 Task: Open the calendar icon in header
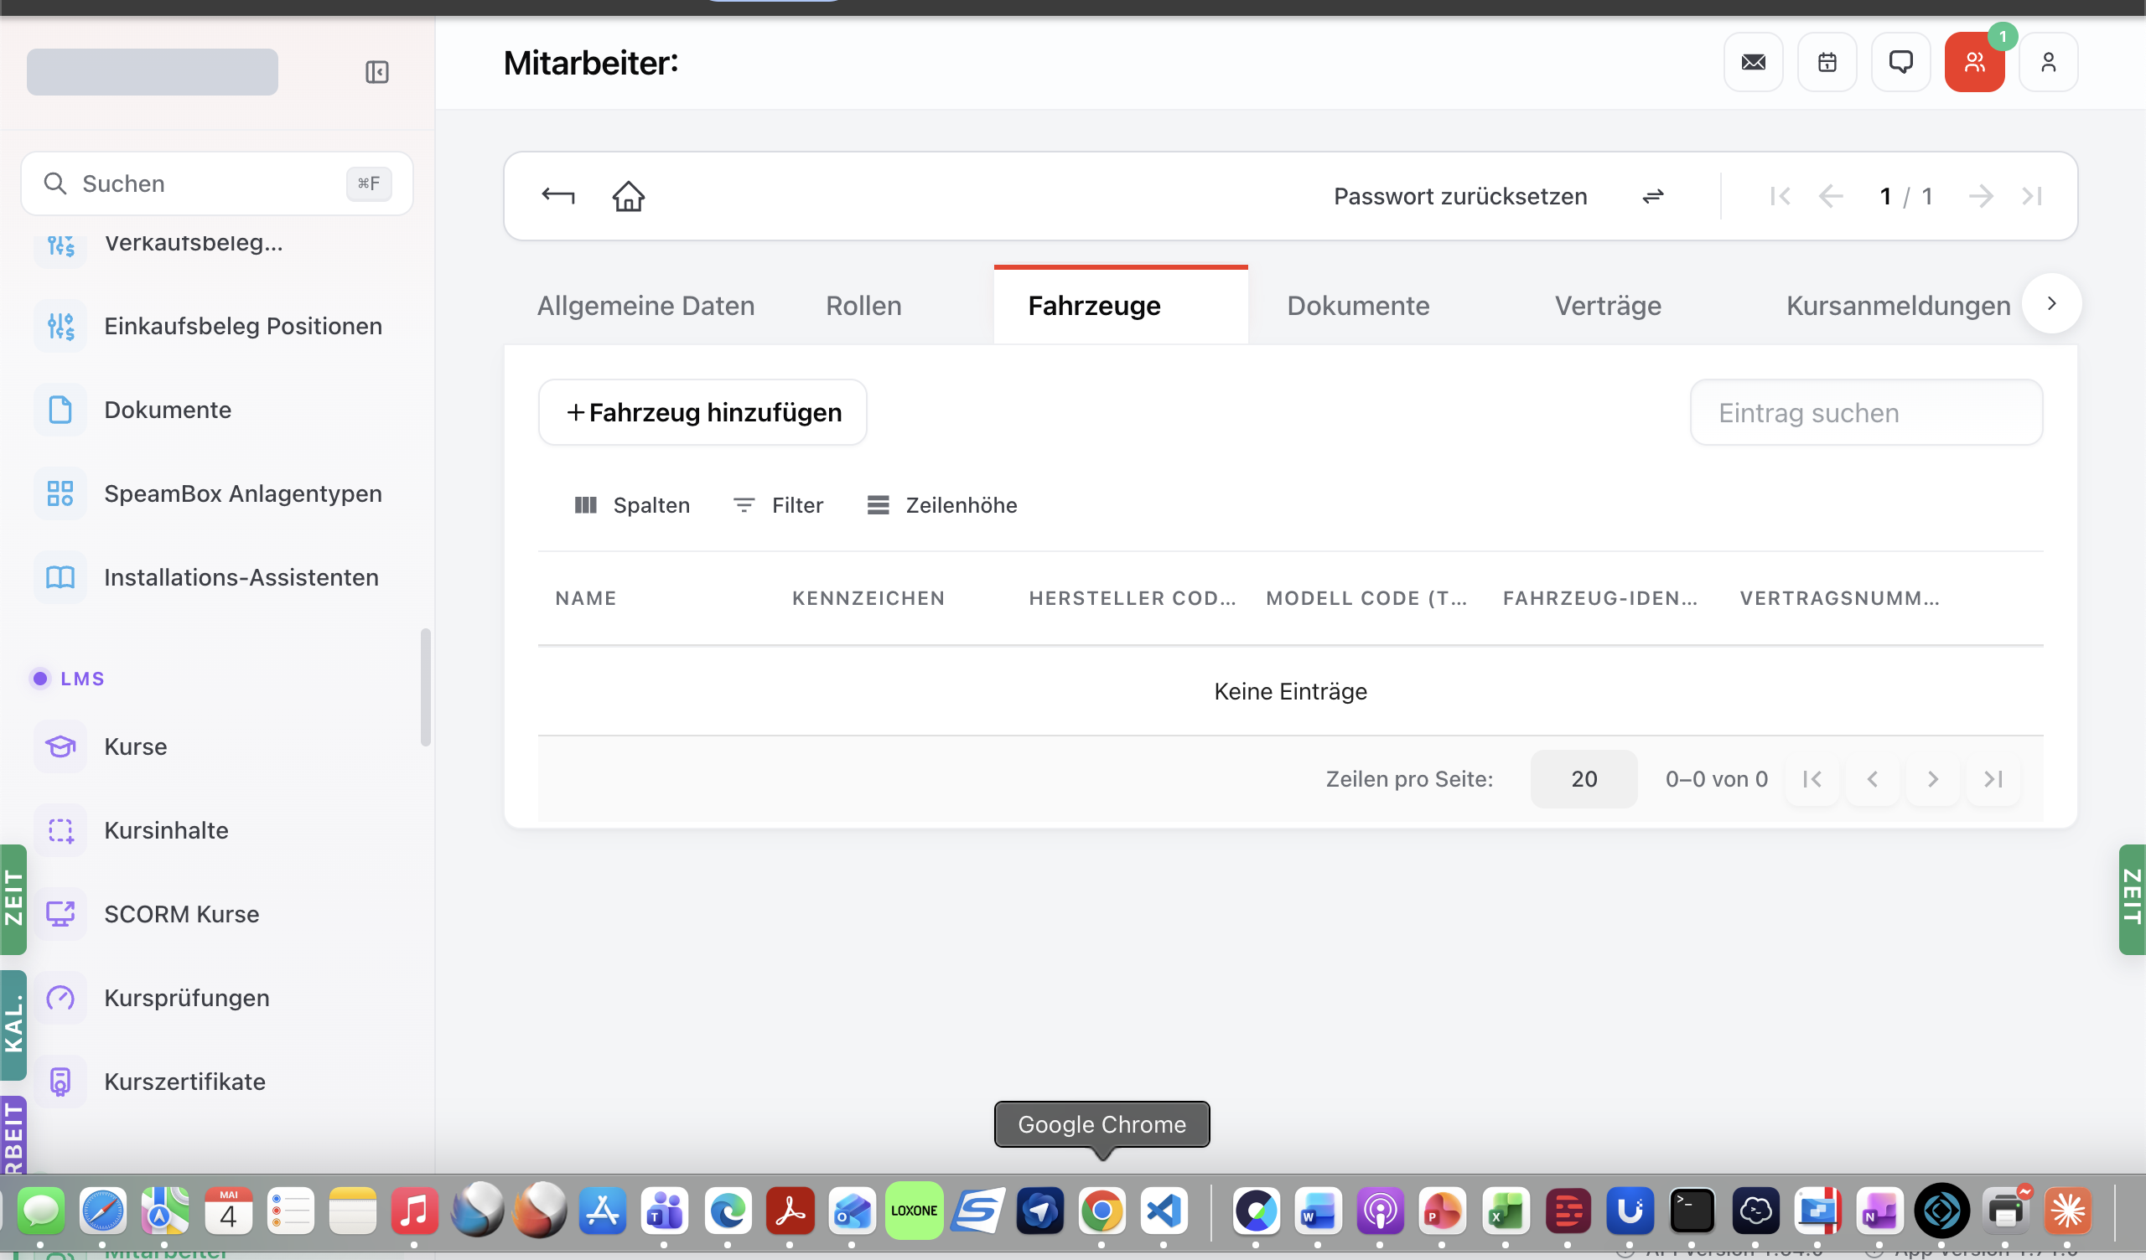point(1827,62)
